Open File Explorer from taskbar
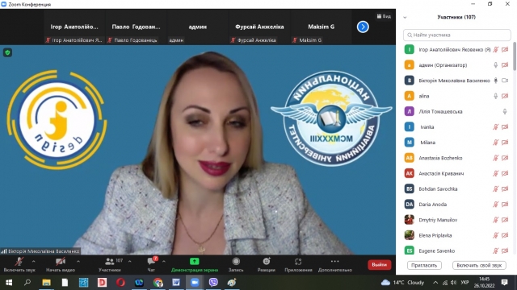The width and height of the screenshot is (517, 290). click(46, 283)
